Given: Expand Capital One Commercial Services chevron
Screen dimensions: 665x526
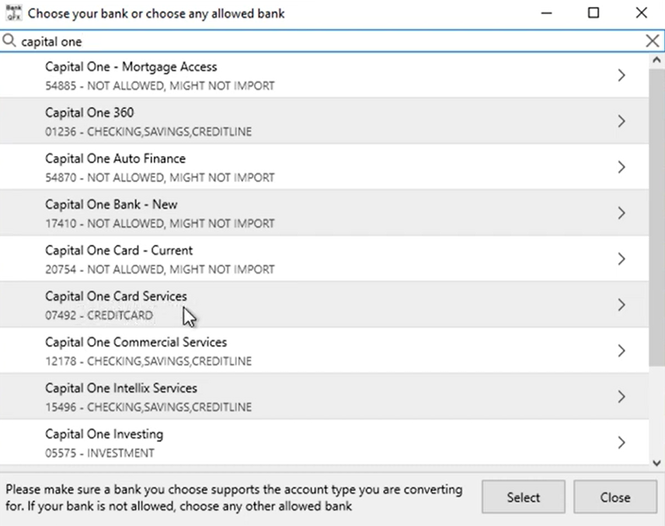Looking at the screenshot, I should (x=621, y=351).
